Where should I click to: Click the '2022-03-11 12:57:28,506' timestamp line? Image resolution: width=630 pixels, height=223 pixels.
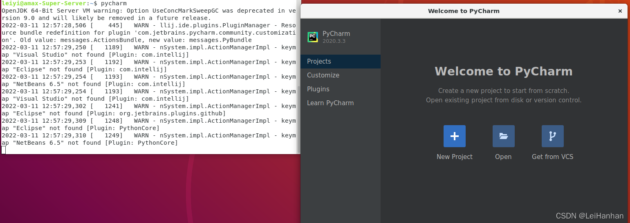pos(149,25)
